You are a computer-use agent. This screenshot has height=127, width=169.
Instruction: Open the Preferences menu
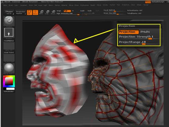point(84,5)
